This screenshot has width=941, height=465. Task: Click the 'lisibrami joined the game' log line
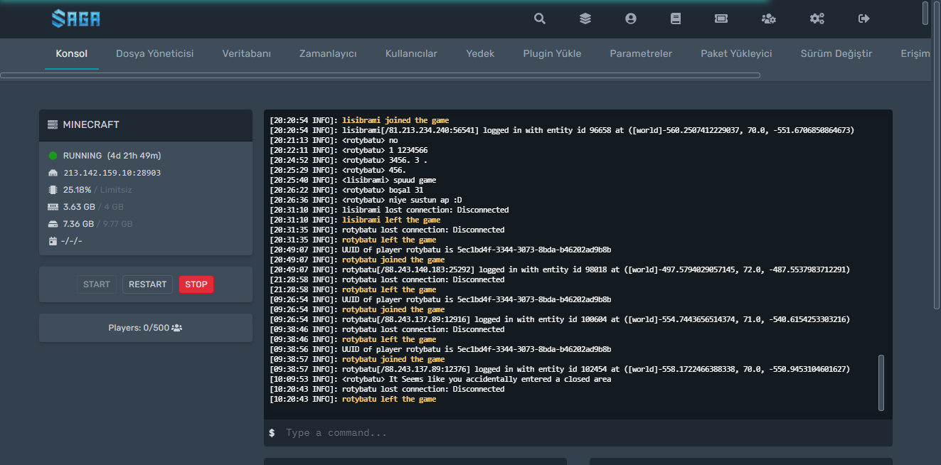pos(359,120)
